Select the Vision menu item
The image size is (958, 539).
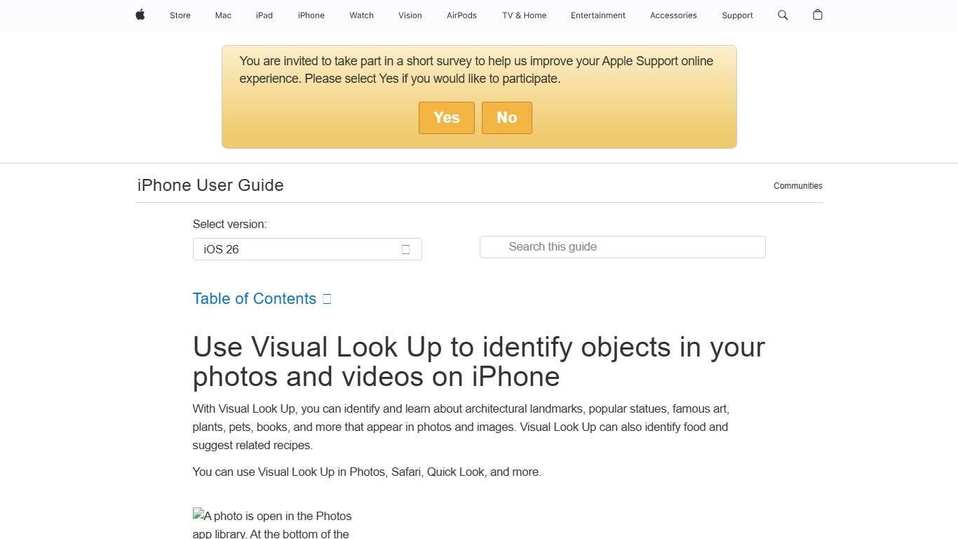click(410, 15)
